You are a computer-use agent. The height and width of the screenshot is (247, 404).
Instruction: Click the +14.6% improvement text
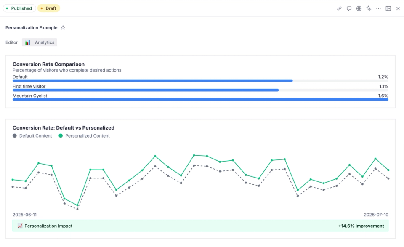361,226
